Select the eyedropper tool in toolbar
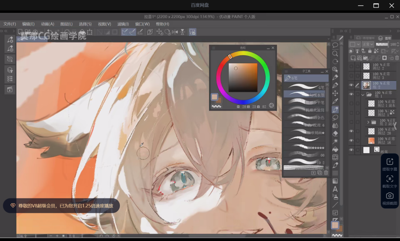The width and height of the screenshot is (400, 241). pyautogui.click(x=335, y=101)
